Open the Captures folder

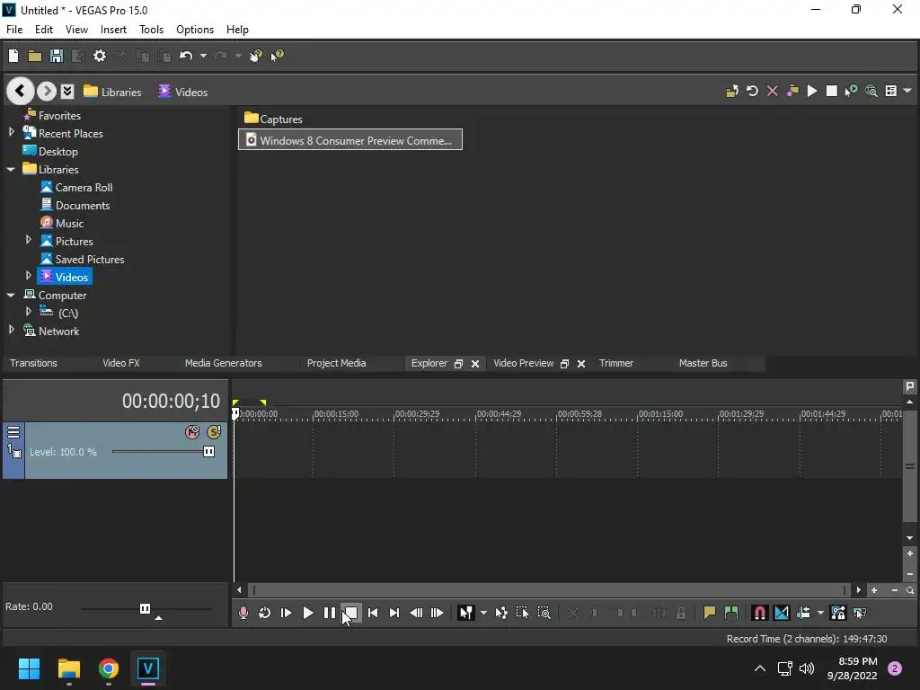click(273, 119)
